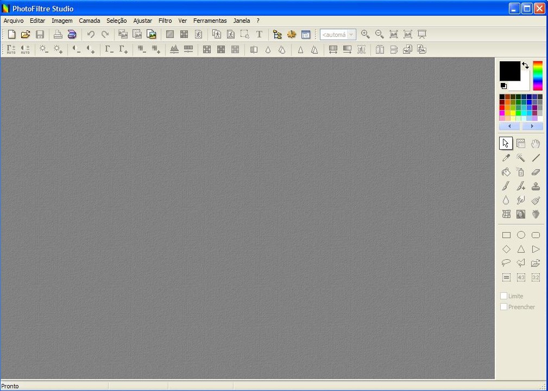Image resolution: width=548 pixels, height=391 pixels.
Task: Select the yellow swatch in the palette grid
Action: (x=513, y=113)
